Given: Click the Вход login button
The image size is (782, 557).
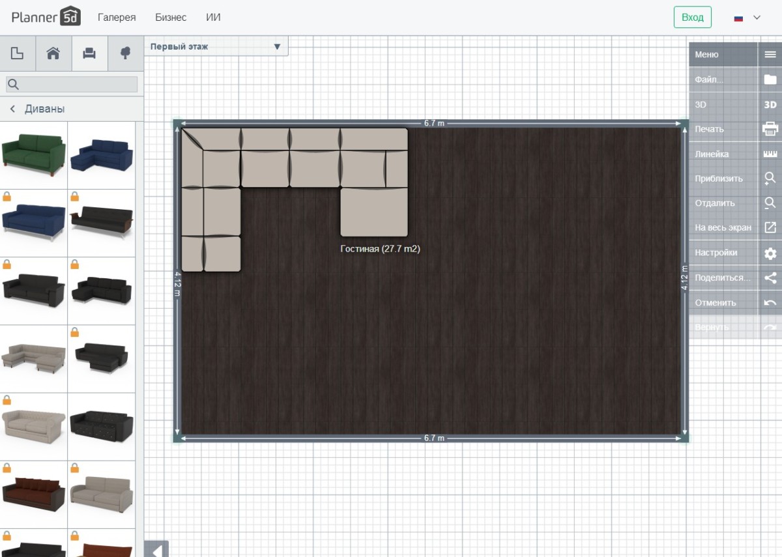Looking at the screenshot, I should click(692, 18).
